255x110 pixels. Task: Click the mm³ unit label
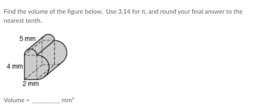click(x=68, y=100)
